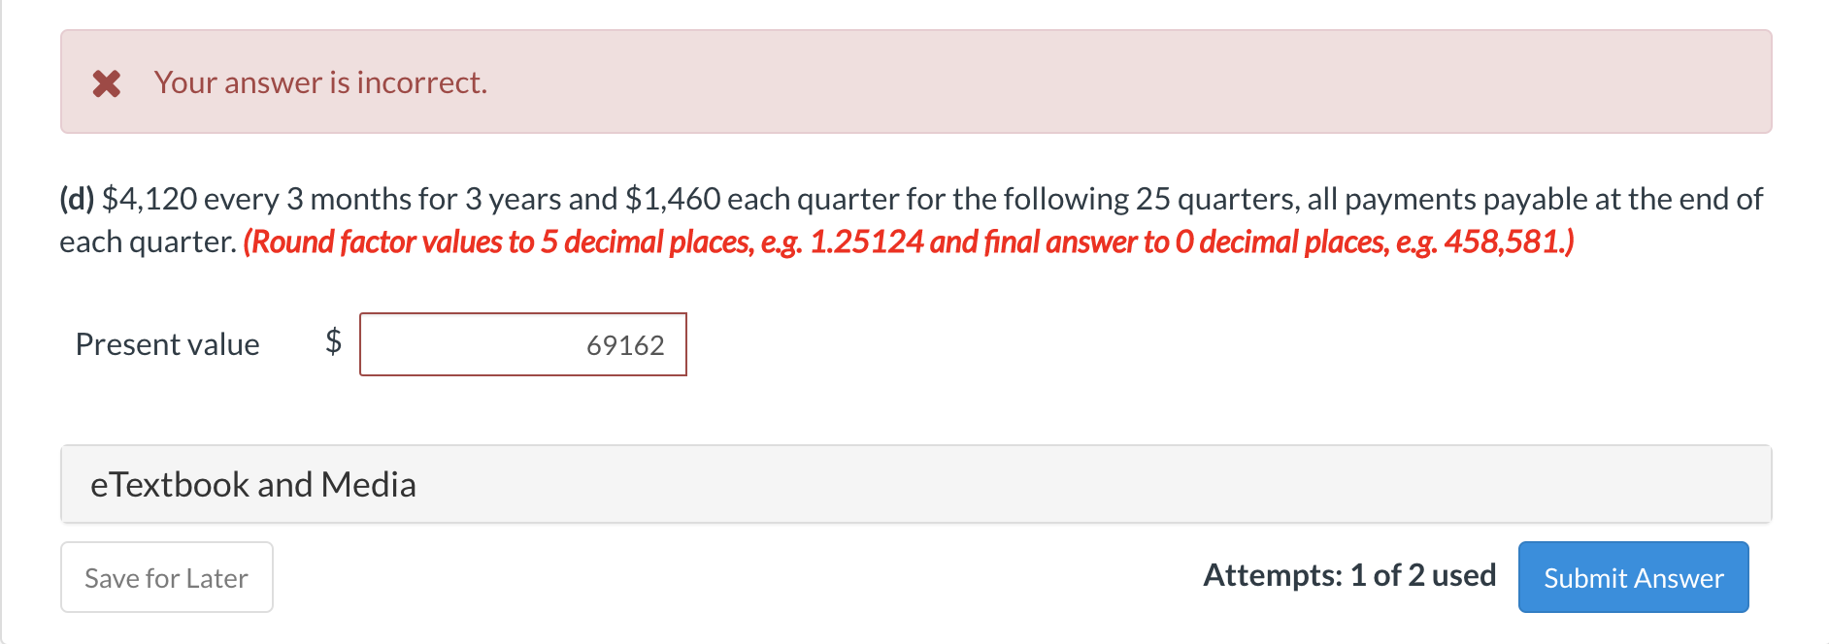The height and width of the screenshot is (644, 1829).
Task: Click the red X beside the incorrect message
Action: pyautogui.click(x=107, y=81)
